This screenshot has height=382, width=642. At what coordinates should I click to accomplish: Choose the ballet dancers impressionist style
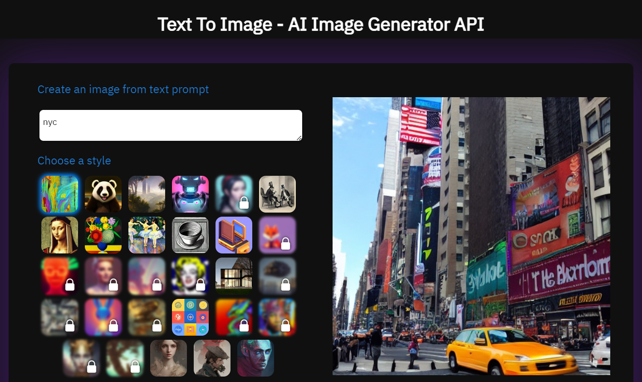pos(147,235)
